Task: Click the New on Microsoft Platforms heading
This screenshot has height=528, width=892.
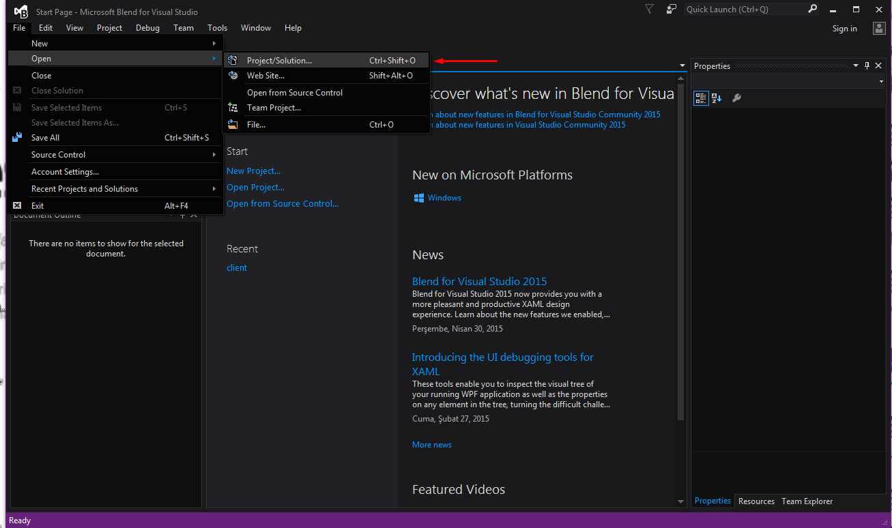Action: [492, 175]
